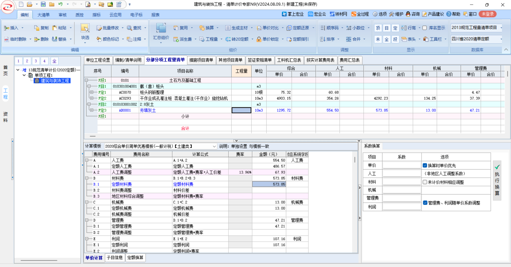Collapse the 13规范清单计价 root node
Screen dimensions: 511x267
point(18,70)
